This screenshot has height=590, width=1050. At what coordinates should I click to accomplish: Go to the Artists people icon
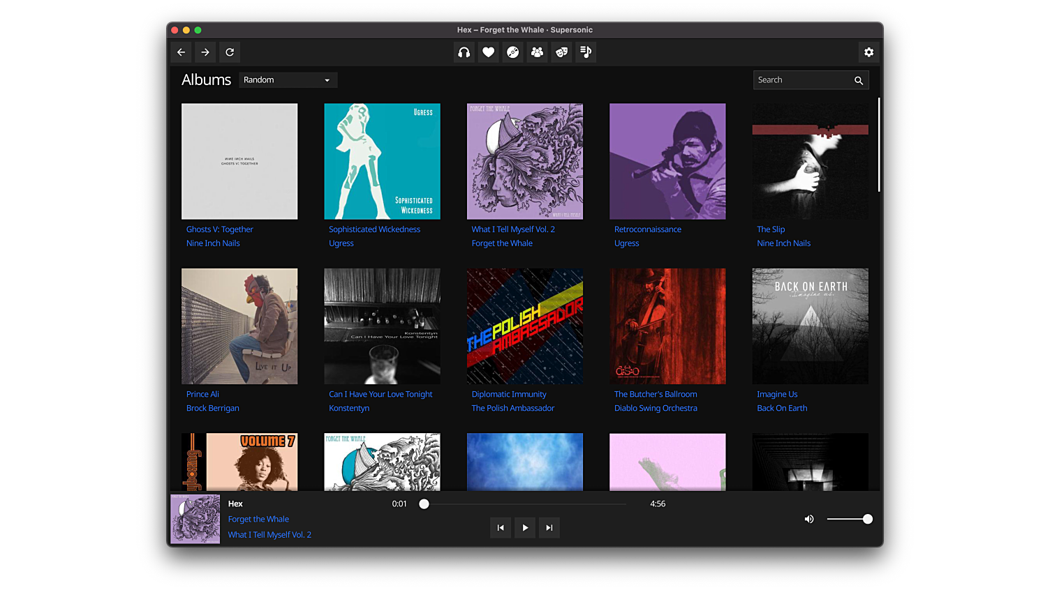point(537,52)
